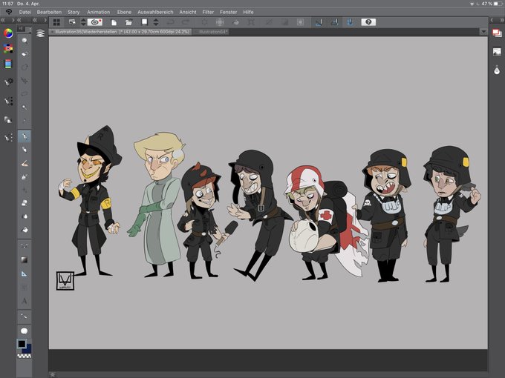The width and height of the screenshot is (505, 378).
Task: Open the Bearbeiten menu
Action: pyautogui.click(x=49, y=12)
